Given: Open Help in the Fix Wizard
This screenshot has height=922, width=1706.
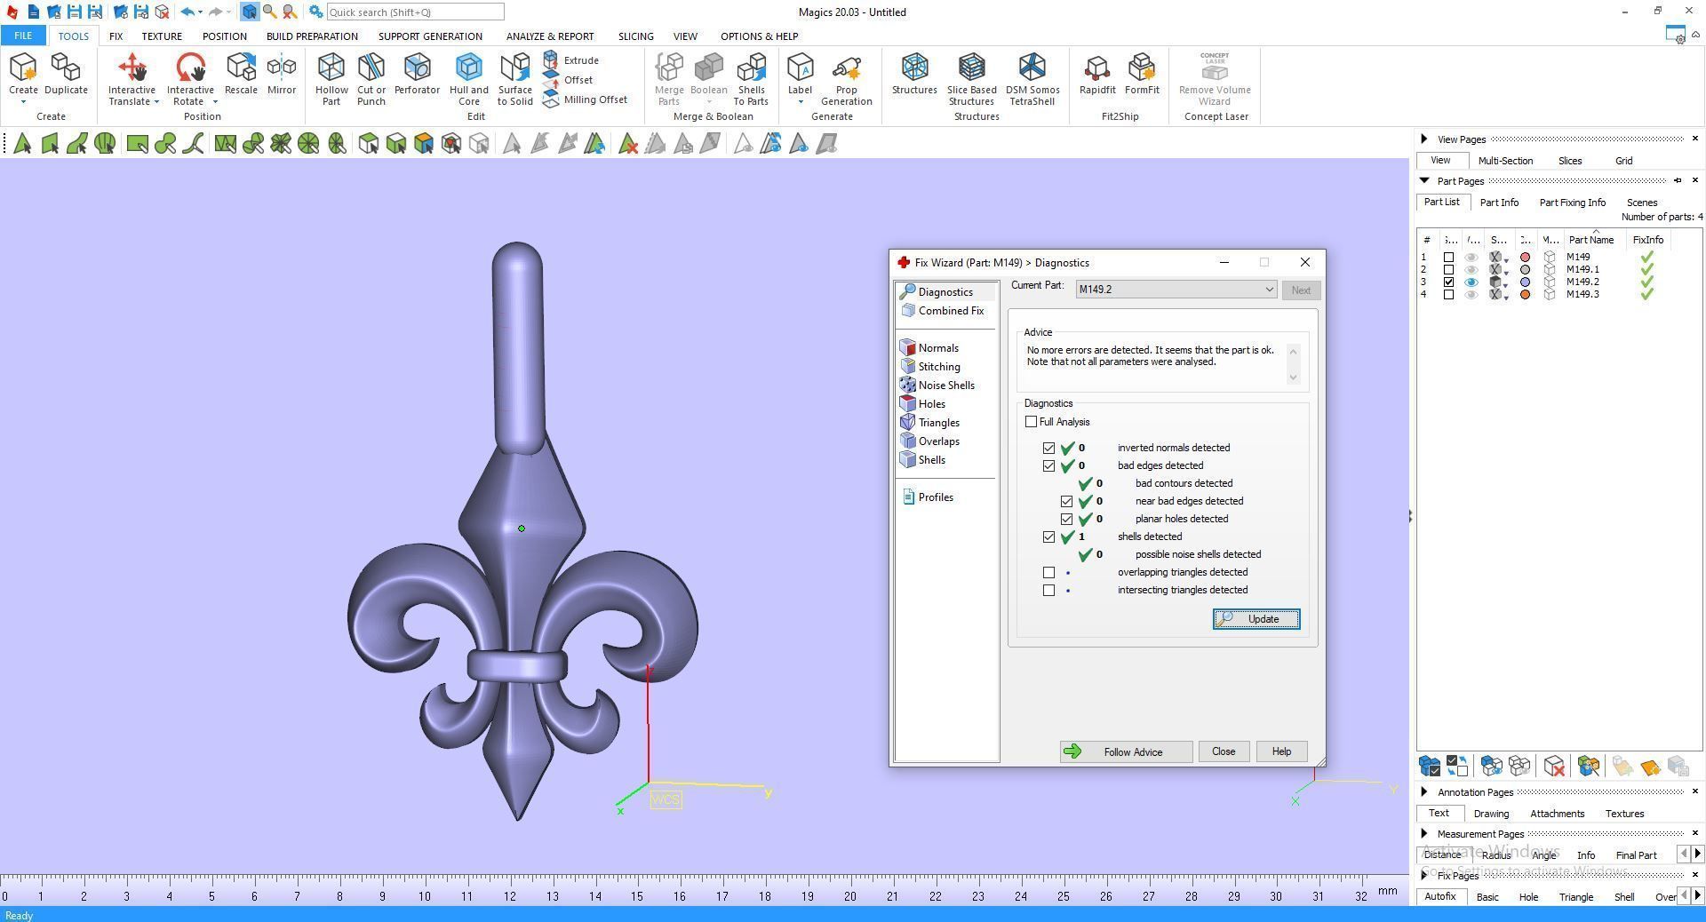Looking at the screenshot, I should [1280, 751].
